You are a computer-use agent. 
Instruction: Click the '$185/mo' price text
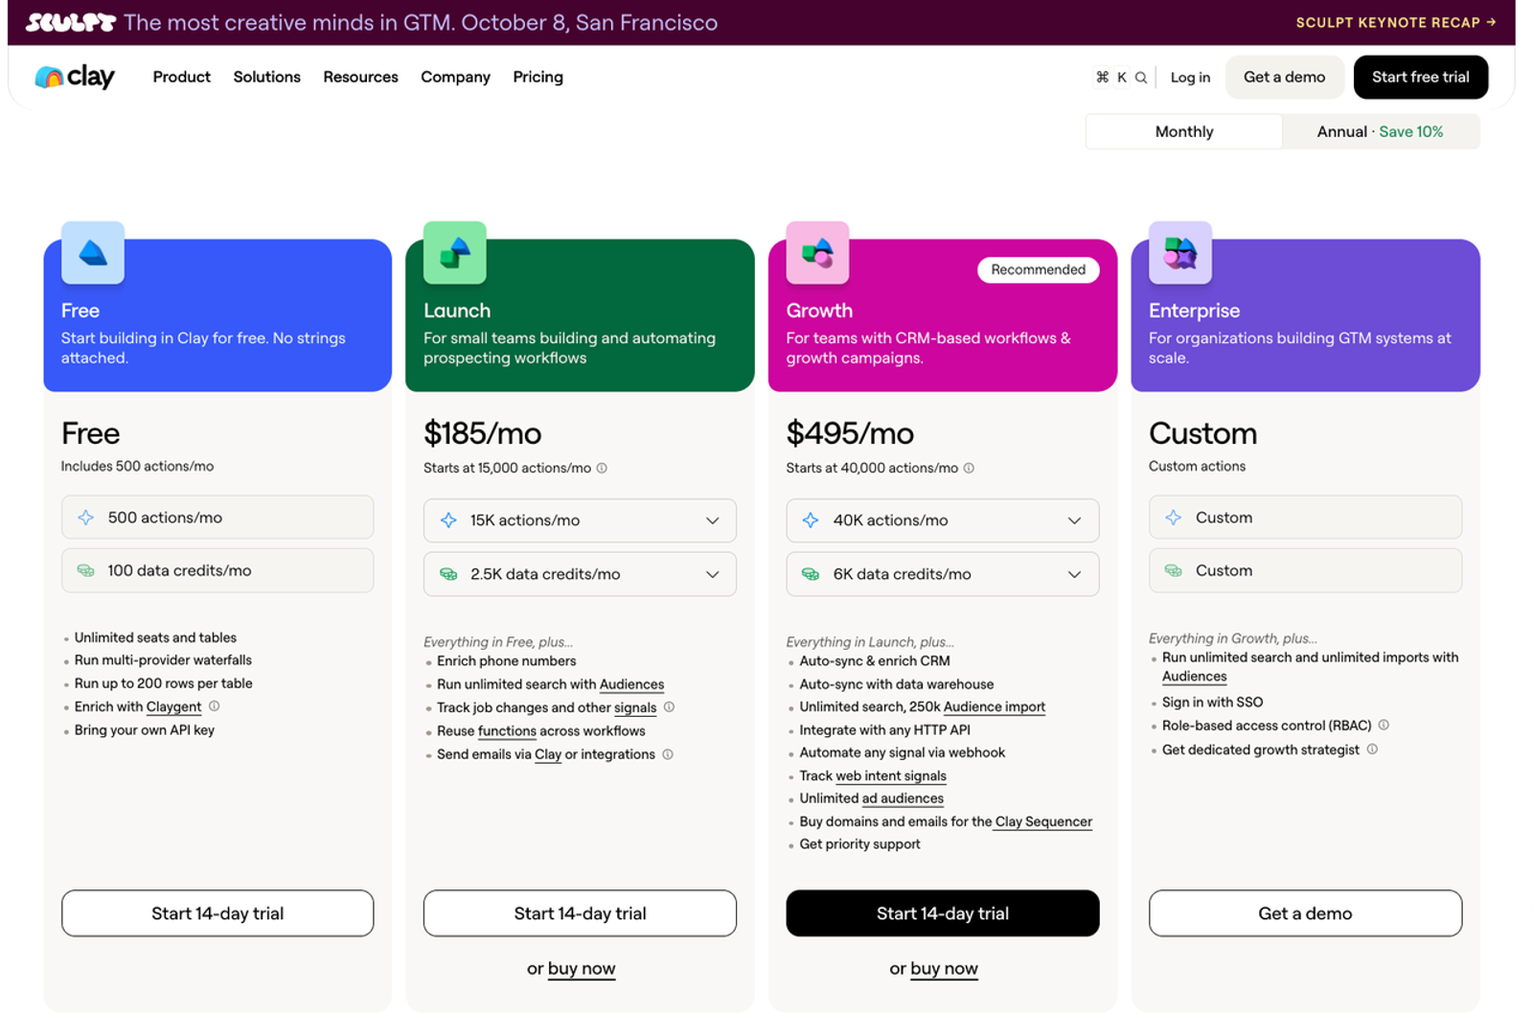click(482, 433)
